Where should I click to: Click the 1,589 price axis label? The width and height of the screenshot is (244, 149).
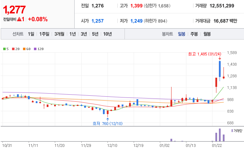[x=232, y=53]
